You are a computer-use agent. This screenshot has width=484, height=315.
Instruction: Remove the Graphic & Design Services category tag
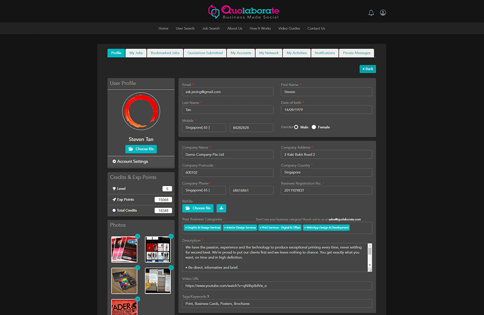click(x=186, y=228)
